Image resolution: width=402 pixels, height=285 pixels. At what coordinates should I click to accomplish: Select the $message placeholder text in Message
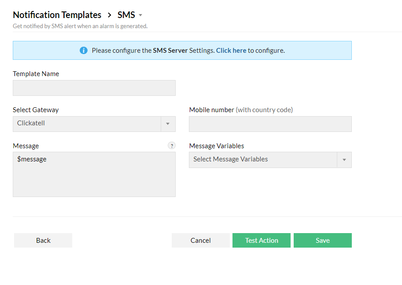pyautogui.click(x=32, y=159)
